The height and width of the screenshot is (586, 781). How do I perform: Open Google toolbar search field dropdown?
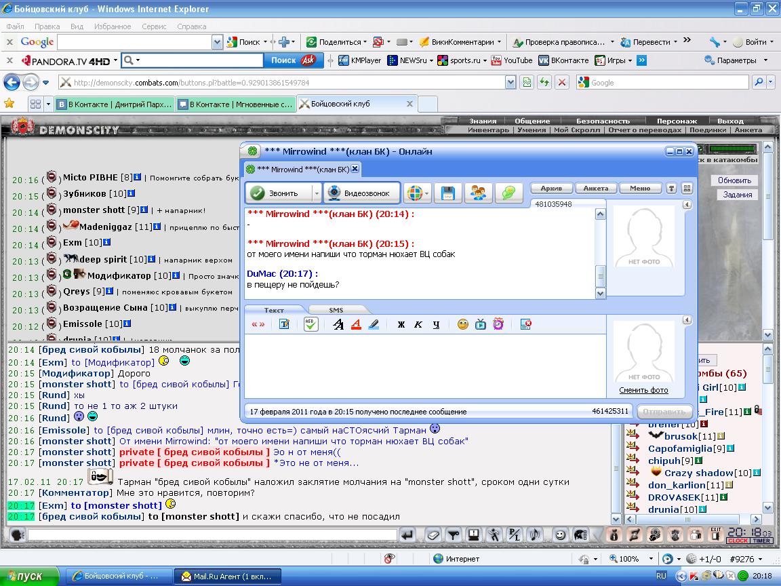pyautogui.click(x=217, y=42)
